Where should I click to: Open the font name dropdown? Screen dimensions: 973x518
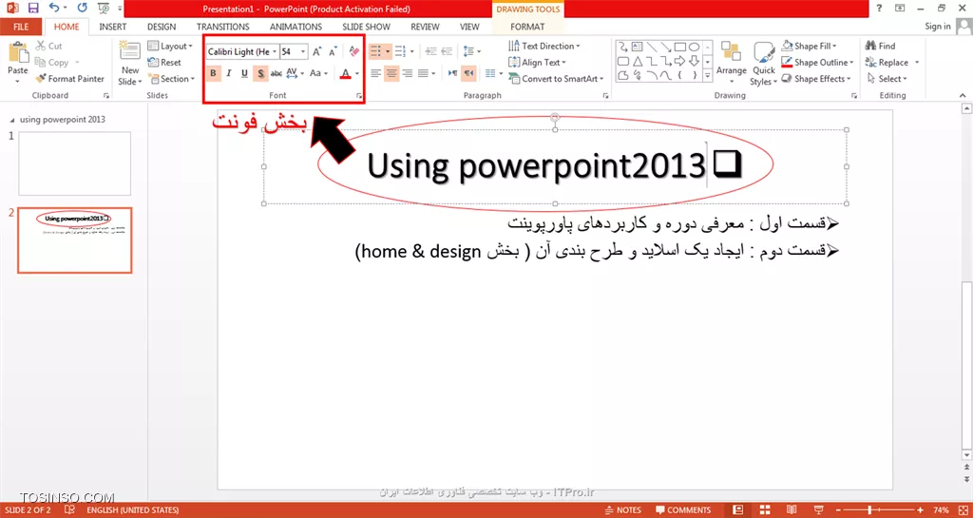[x=275, y=52]
